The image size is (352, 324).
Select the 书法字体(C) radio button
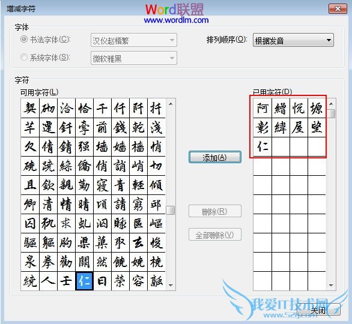tap(24, 39)
